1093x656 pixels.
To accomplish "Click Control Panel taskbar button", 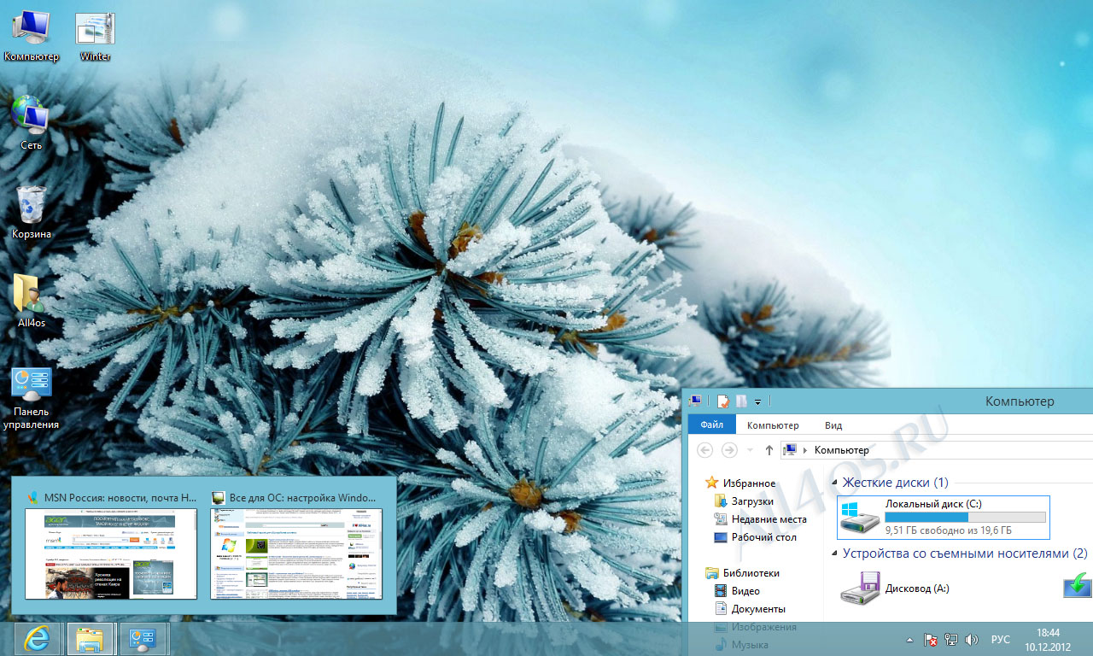I will click(143, 639).
